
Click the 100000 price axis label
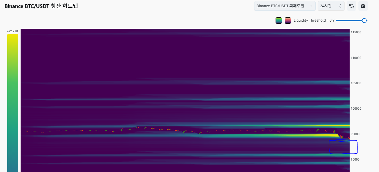(356, 109)
